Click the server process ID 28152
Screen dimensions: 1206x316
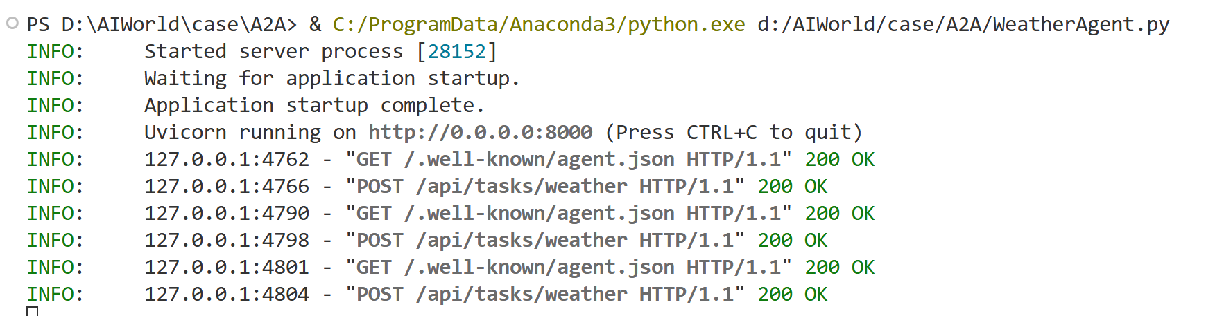(x=457, y=51)
